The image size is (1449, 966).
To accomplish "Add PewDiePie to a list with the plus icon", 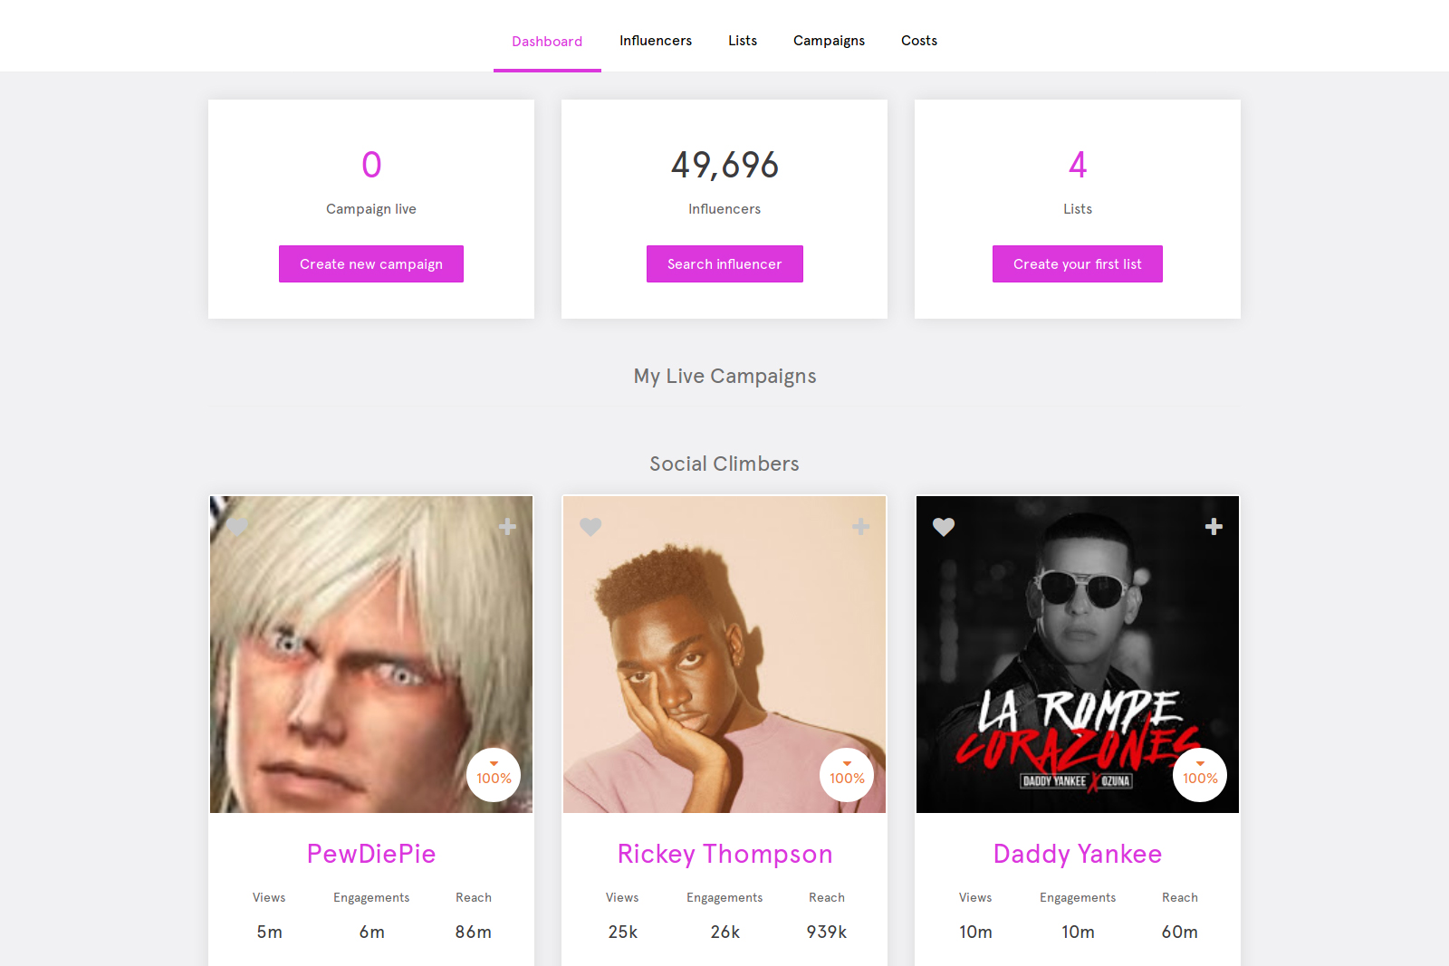I will point(508,527).
